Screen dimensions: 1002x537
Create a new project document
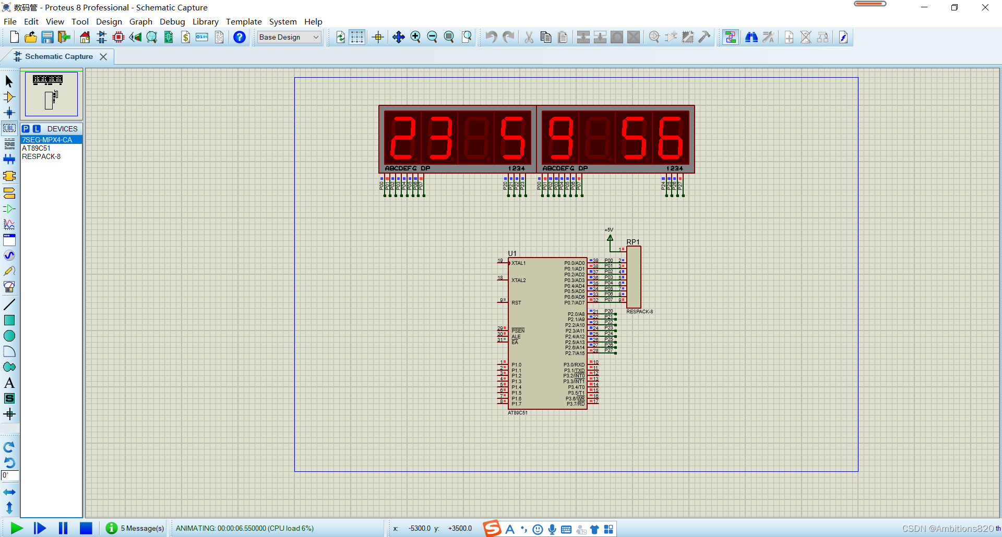pos(15,37)
